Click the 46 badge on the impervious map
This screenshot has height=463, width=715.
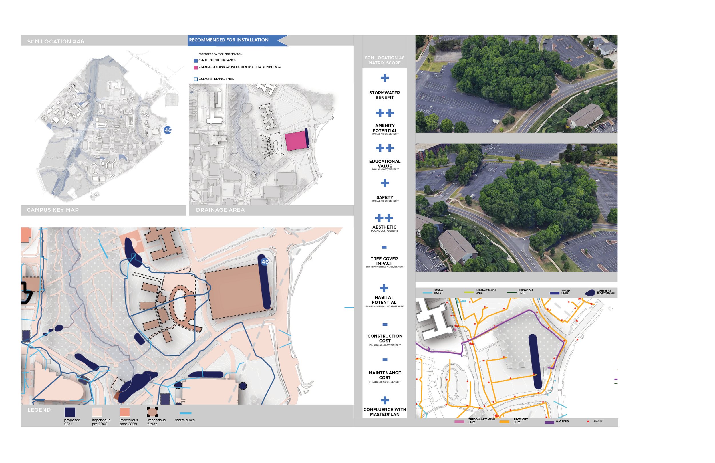click(x=265, y=262)
